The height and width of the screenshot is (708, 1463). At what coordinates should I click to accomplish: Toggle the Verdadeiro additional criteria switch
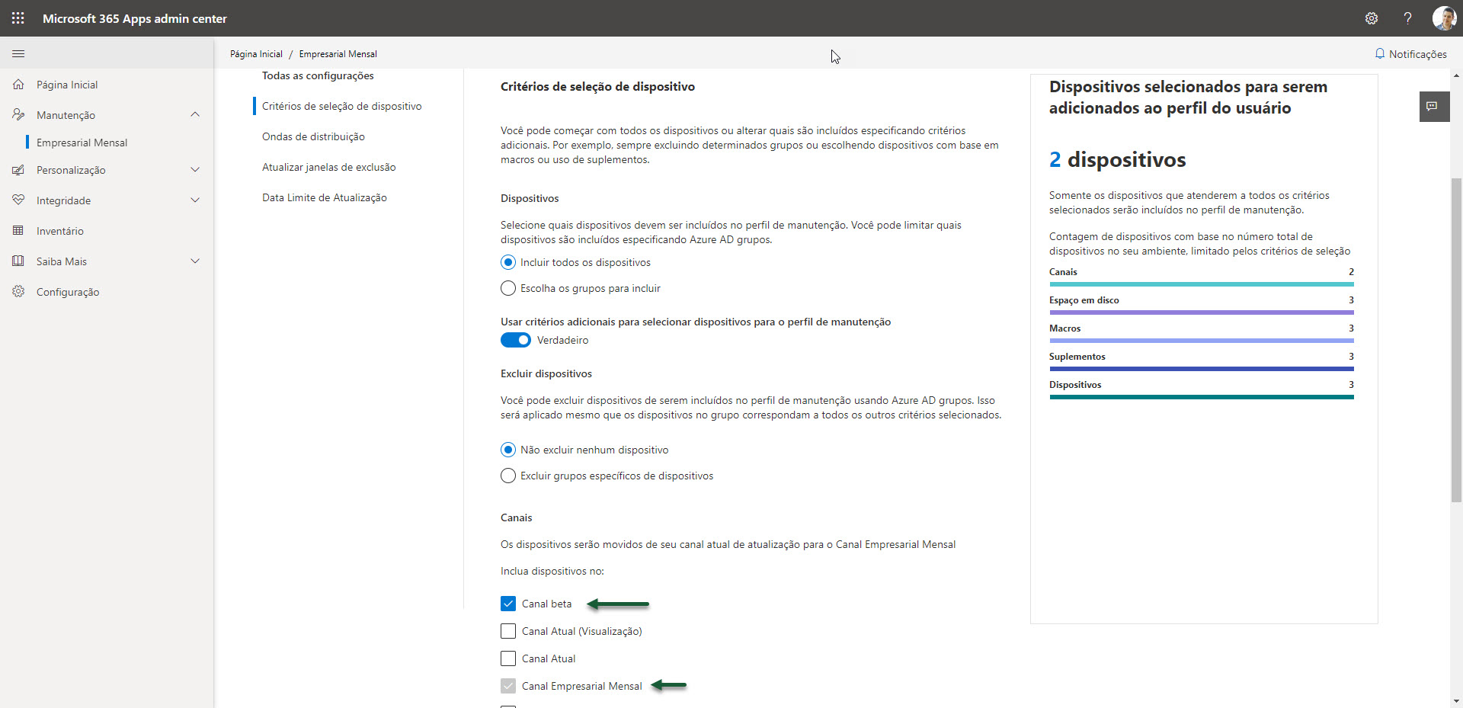(516, 341)
